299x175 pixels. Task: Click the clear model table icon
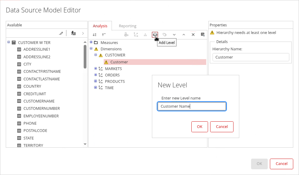tap(203, 35)
